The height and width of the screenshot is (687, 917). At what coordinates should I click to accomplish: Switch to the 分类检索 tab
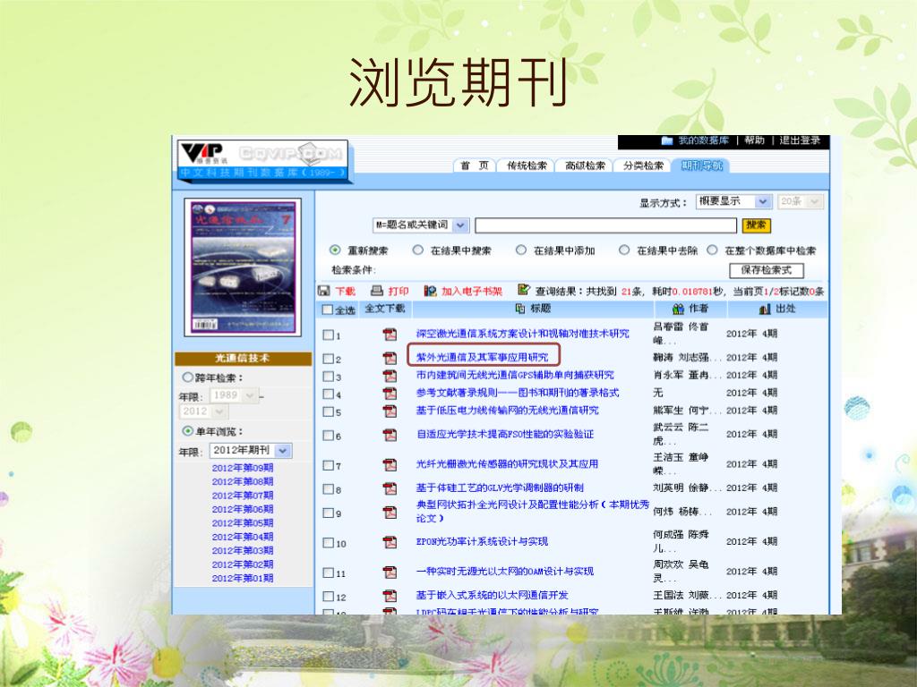[x=642, y=165]
